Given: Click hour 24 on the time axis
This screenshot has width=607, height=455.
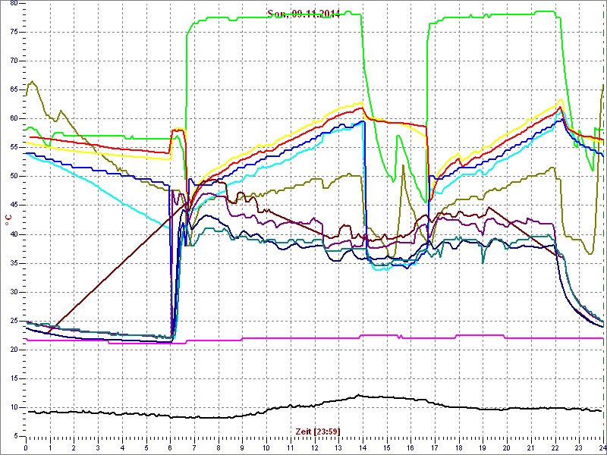Looking at the screenshot, I should (602, 447).
